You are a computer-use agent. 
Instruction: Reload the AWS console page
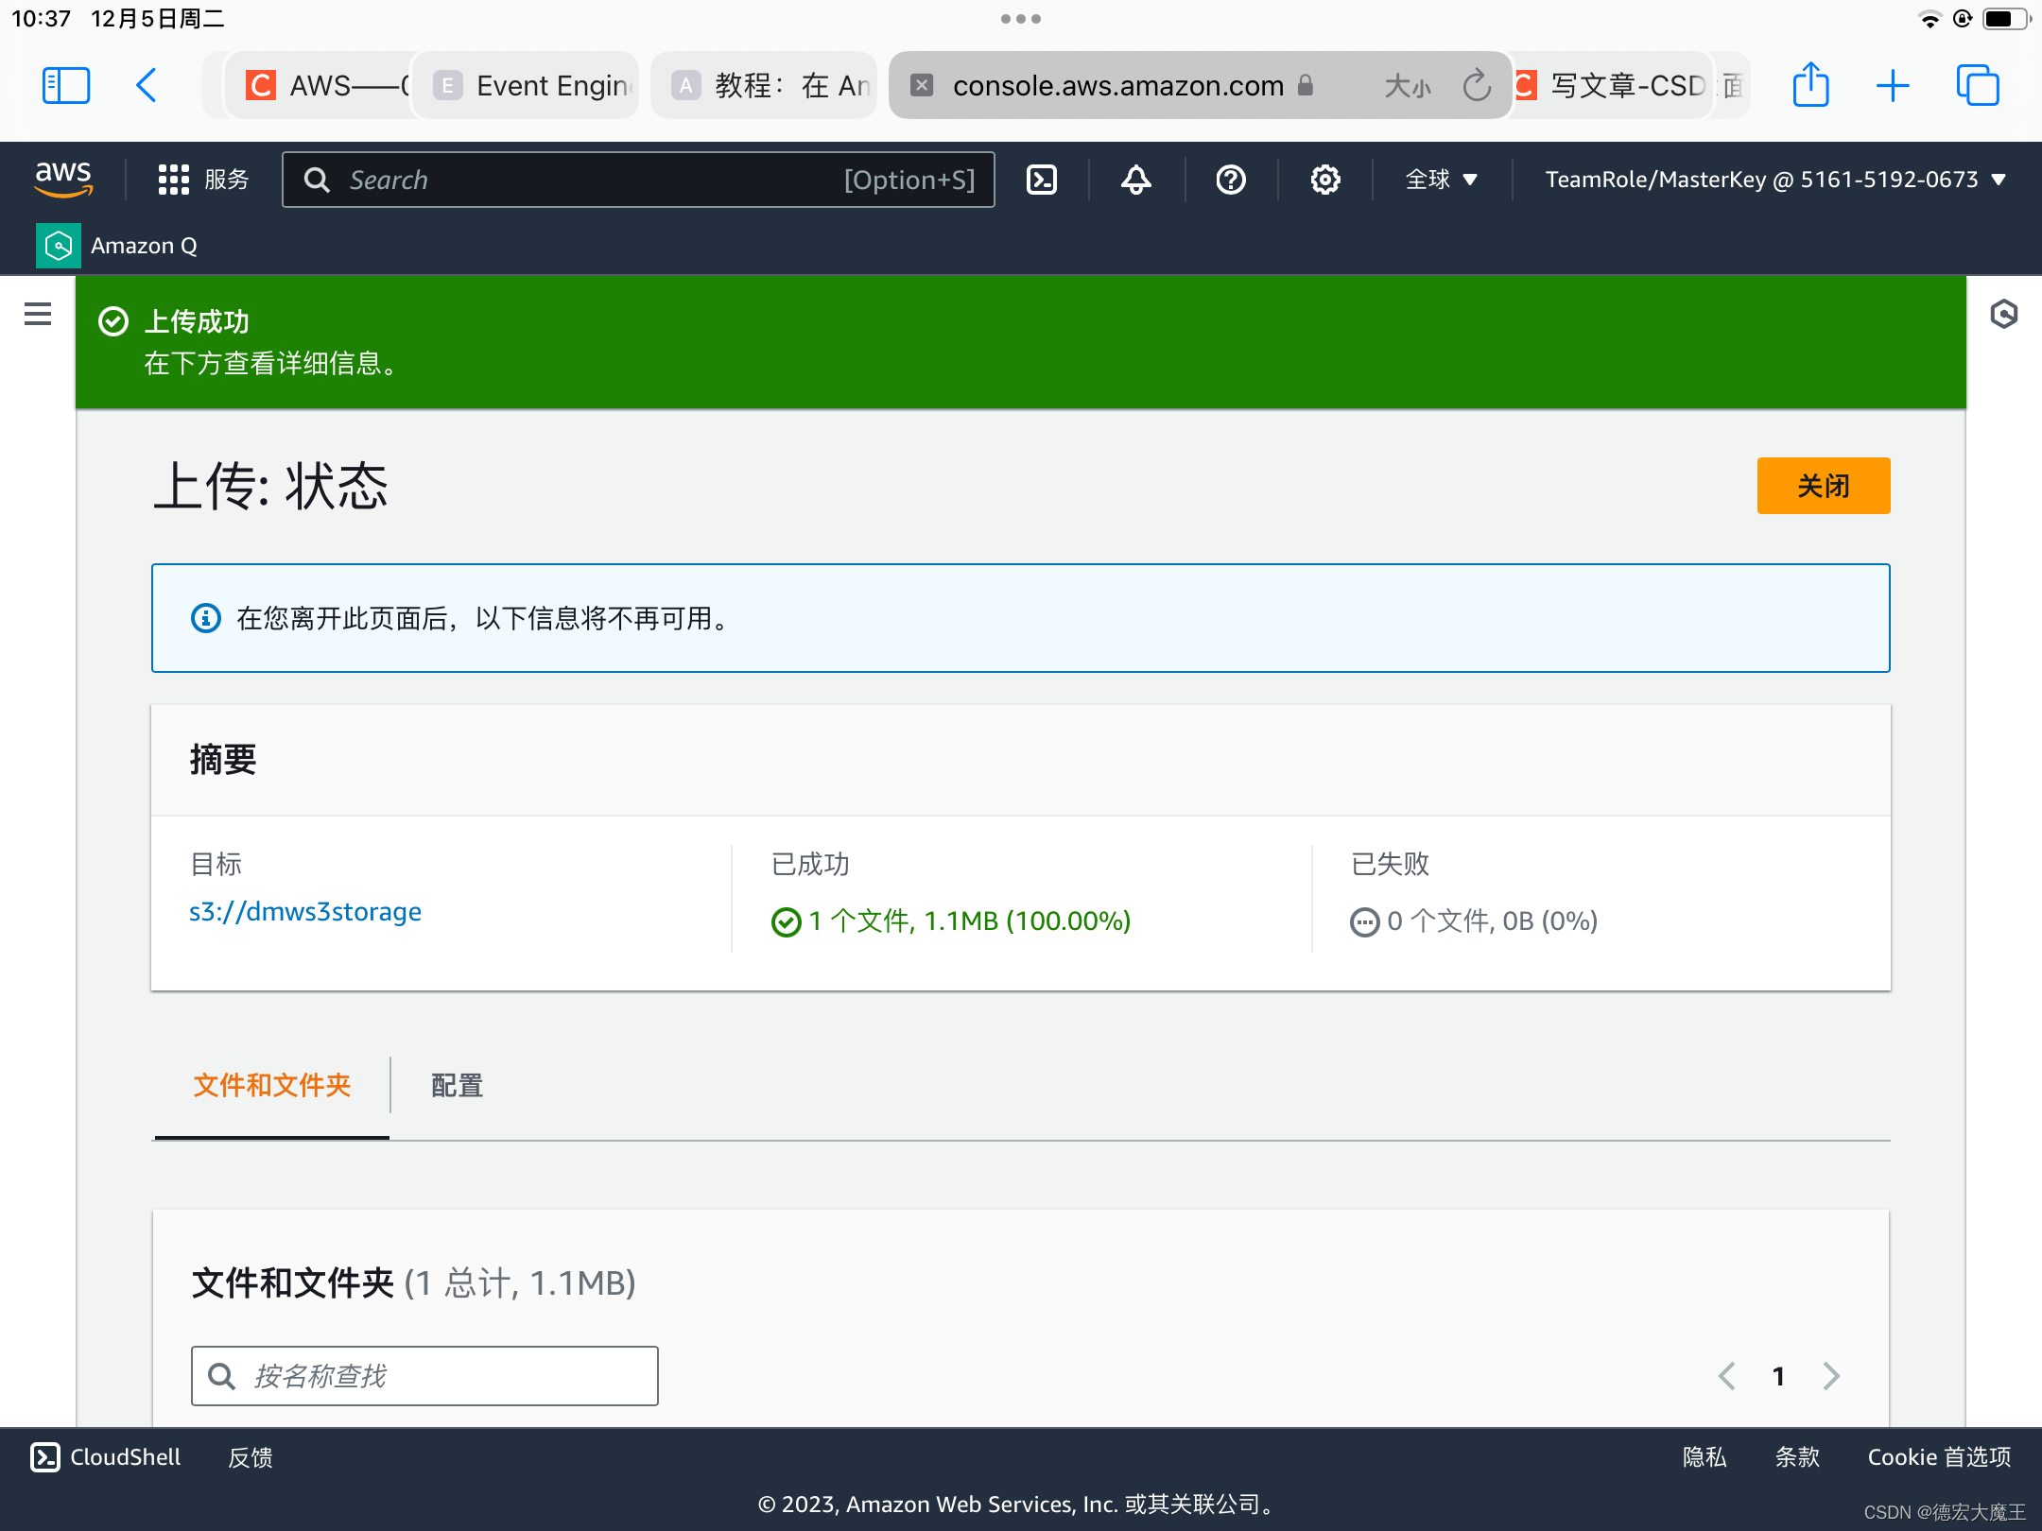pyautogui.click(x=1477, y=86)
